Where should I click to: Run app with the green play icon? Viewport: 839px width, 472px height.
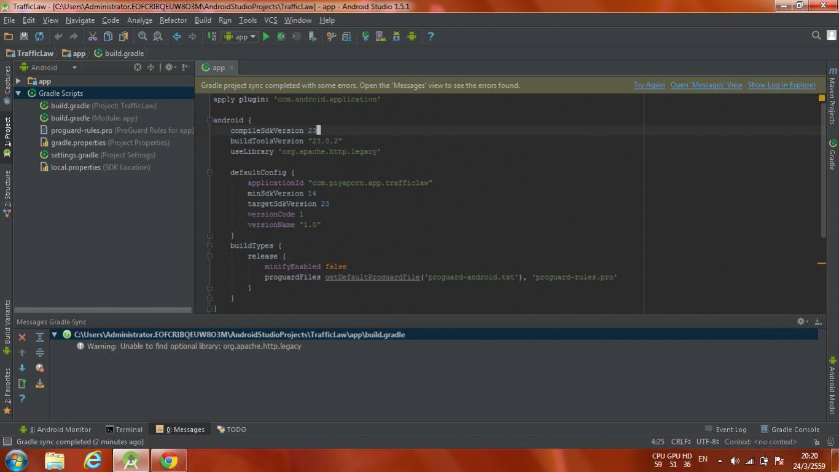(x=266, y=37)
